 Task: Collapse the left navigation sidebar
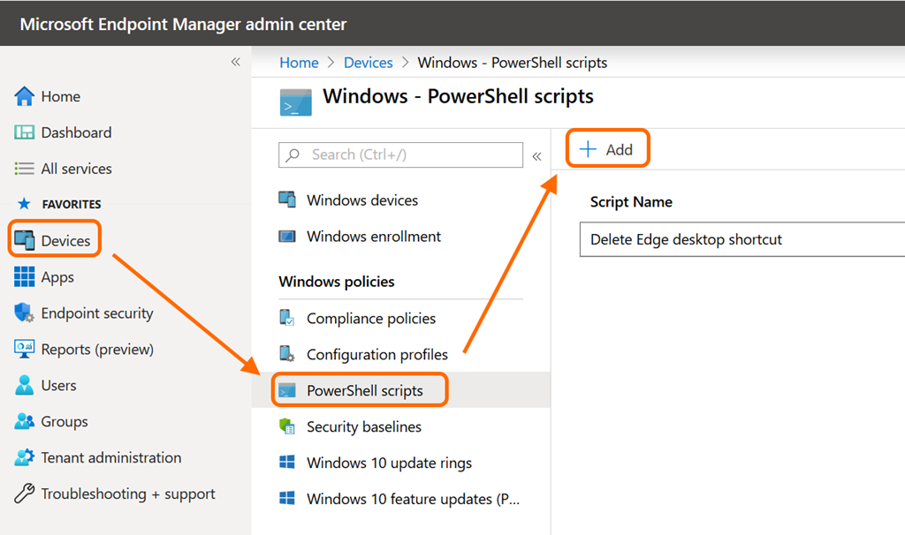click(235, 62)
